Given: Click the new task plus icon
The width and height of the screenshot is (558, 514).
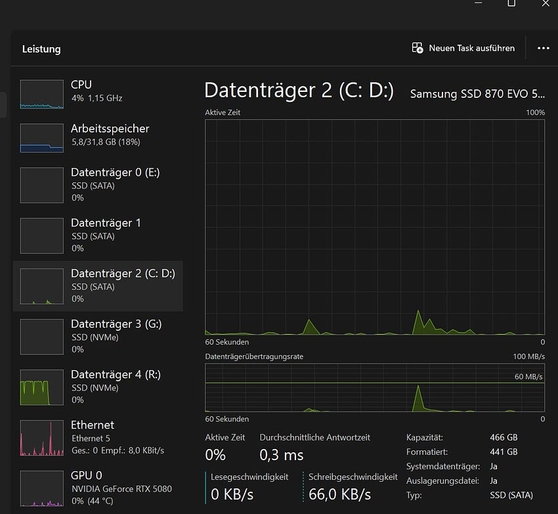Looking at the screenshot, I should (418, 47).
